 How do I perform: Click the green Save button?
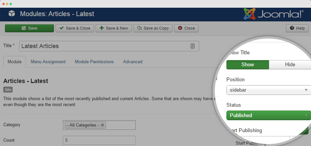tap(29, 28)
